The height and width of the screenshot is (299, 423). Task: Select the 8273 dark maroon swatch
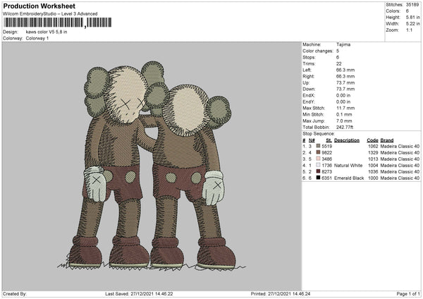[318, 171]
